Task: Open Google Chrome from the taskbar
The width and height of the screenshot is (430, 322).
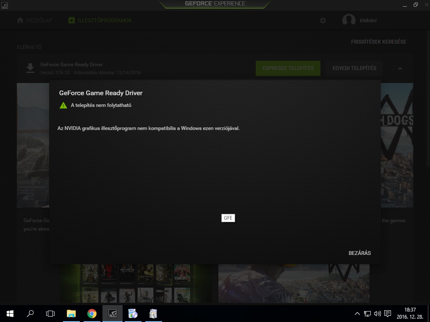Action: (x=92, y=314)
